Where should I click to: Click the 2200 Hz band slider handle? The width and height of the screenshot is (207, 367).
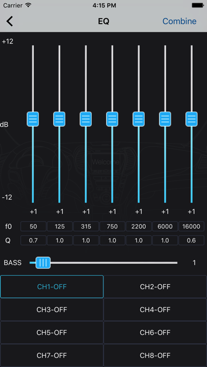pos(138,119)
